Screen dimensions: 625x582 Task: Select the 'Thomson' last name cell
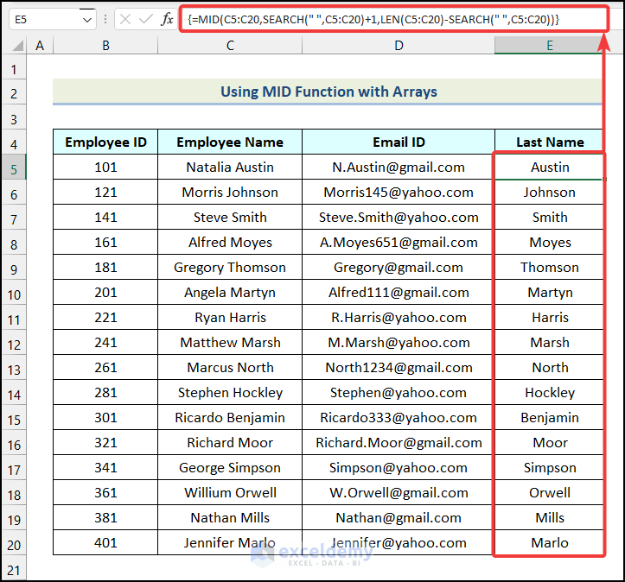click(x=549, y=268)
